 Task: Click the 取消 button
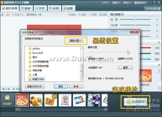coord(76,86)
